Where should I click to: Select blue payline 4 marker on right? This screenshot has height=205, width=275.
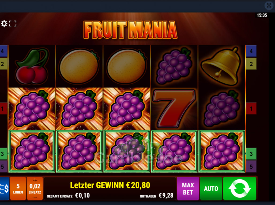pos(251,51)
